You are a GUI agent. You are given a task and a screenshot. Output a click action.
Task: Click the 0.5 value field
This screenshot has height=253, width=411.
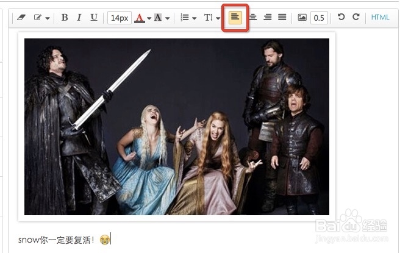[x=319, y=18]
